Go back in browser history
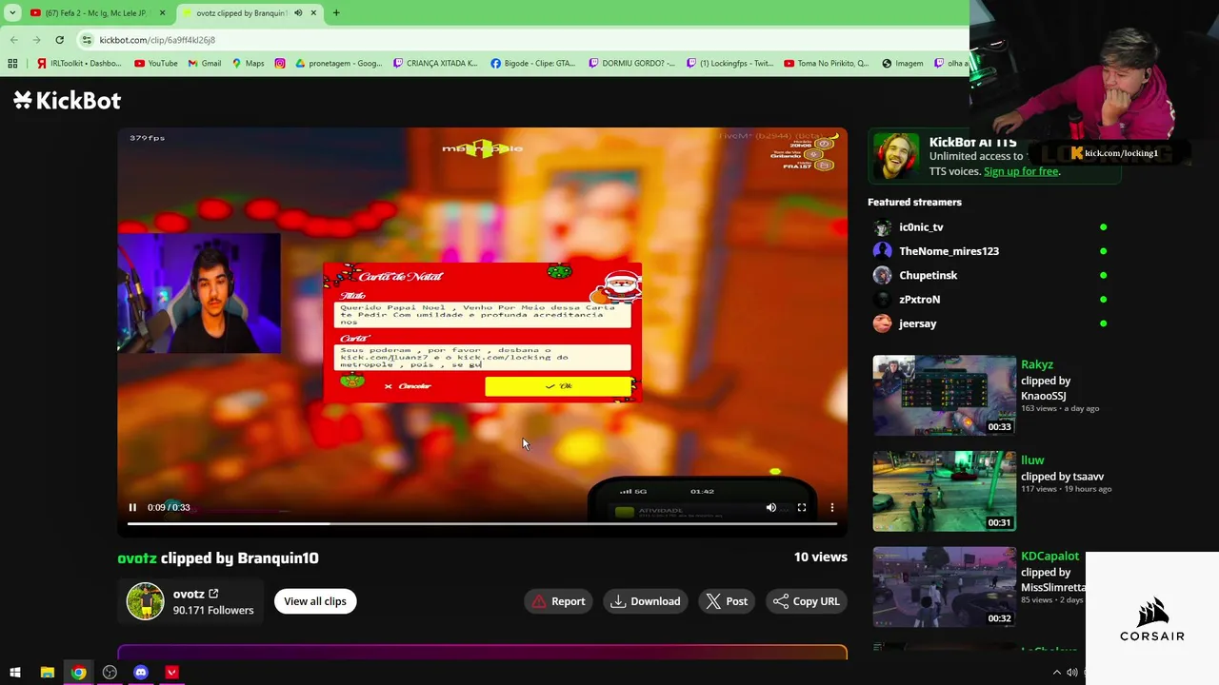 tap(14, 40)
